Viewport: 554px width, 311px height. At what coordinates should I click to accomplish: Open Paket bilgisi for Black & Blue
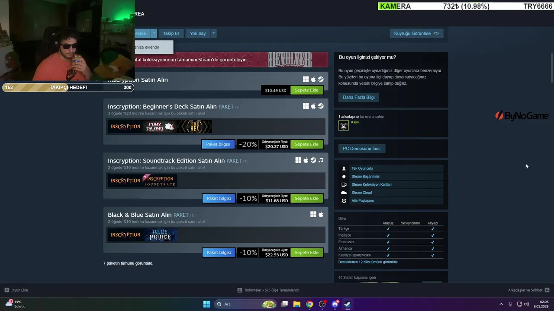[x=219, y=252]
